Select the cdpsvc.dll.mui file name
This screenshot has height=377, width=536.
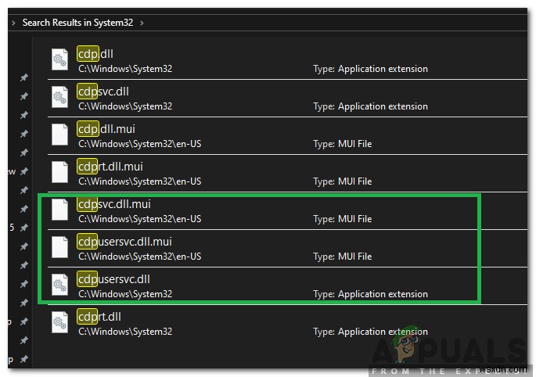click(x=114, y=204)
